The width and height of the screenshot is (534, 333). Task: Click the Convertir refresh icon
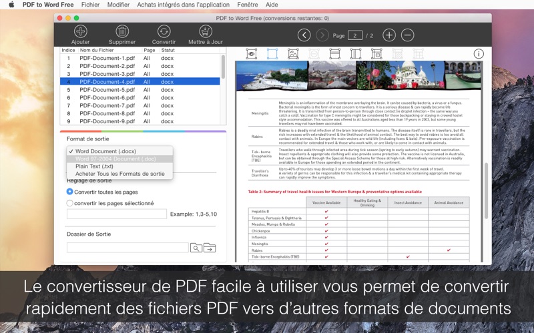tap(164, 31)
